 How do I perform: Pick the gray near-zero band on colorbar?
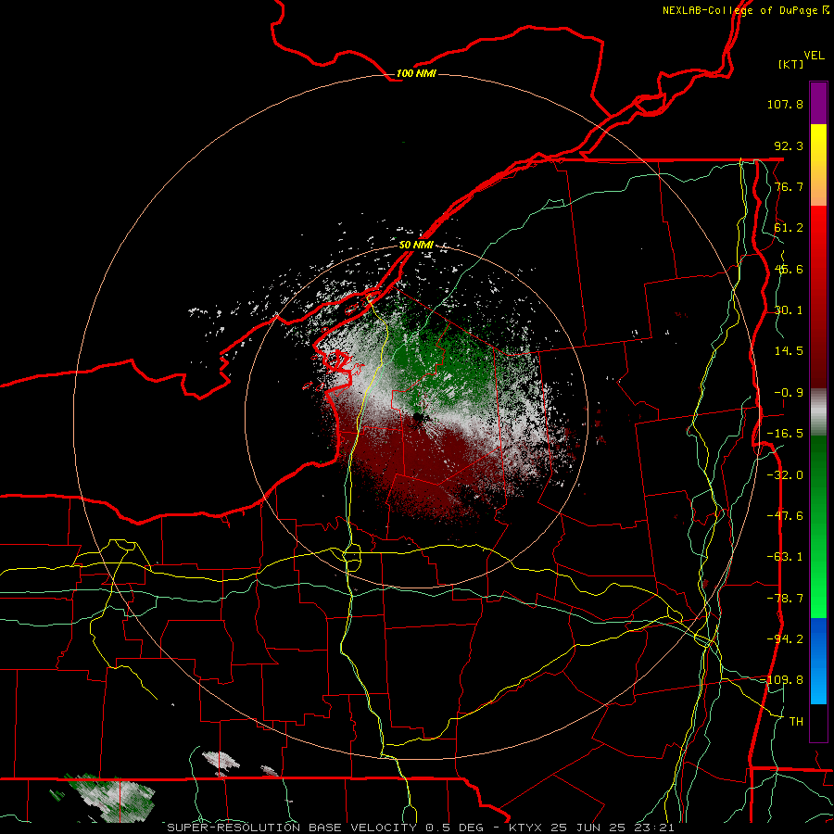(818, 412)
